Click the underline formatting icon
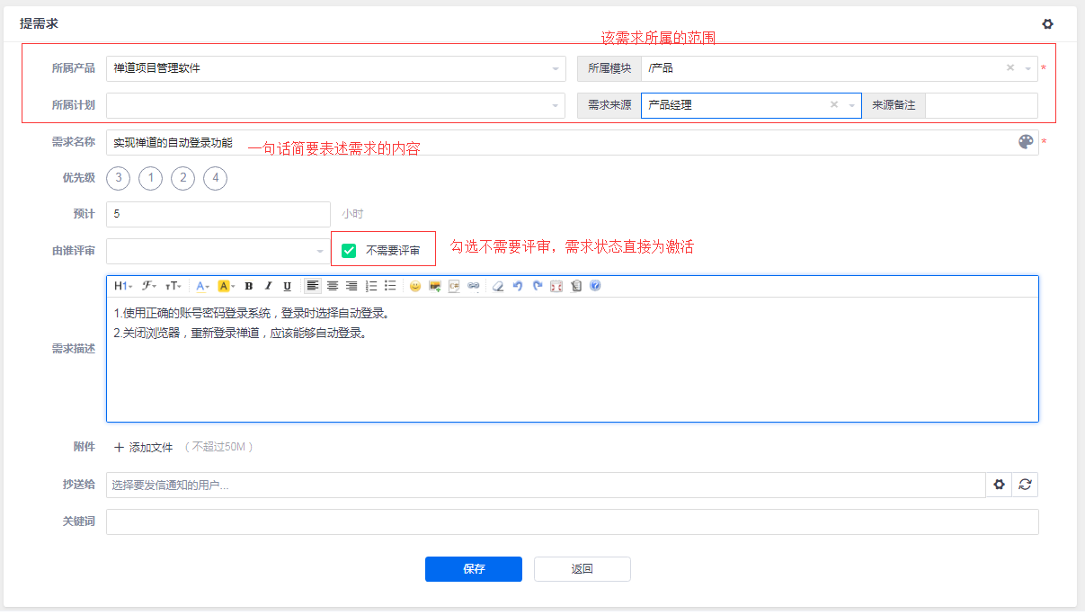Image resolution: width=1085 pixels, height=615 pixels. [x=288, y=286]
